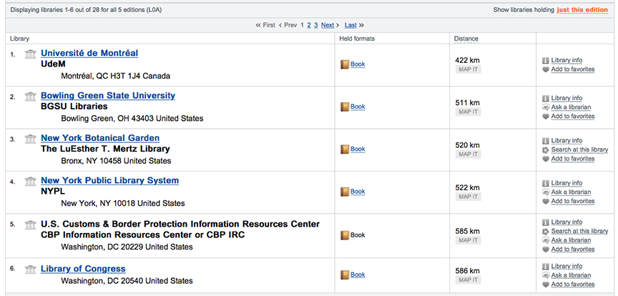Screen dimensions: 618x296
Task: Add CBP IRC to favorites
Action: pos(573,250)
